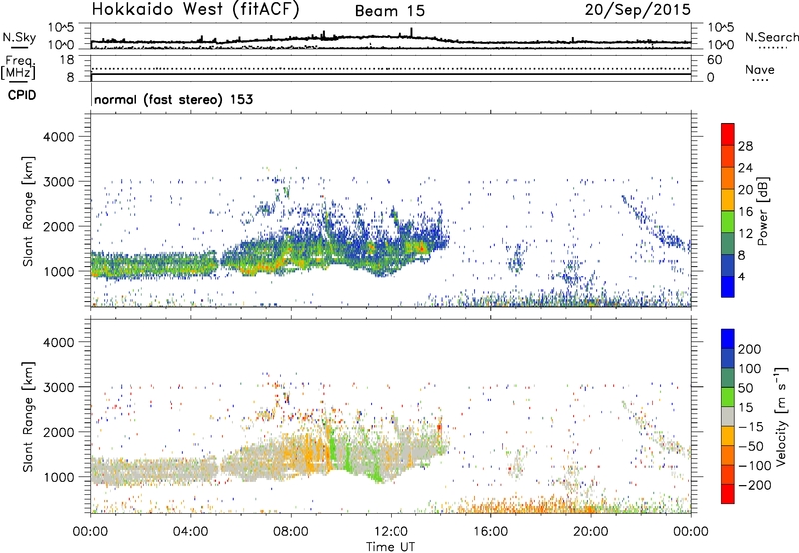
Task: Click the bright blue bottom Power colorbar segment
Action: pos(728,286)
